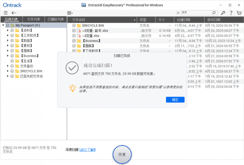
Task: Open the shopping cart icon
Action: (x=239, y=13)
